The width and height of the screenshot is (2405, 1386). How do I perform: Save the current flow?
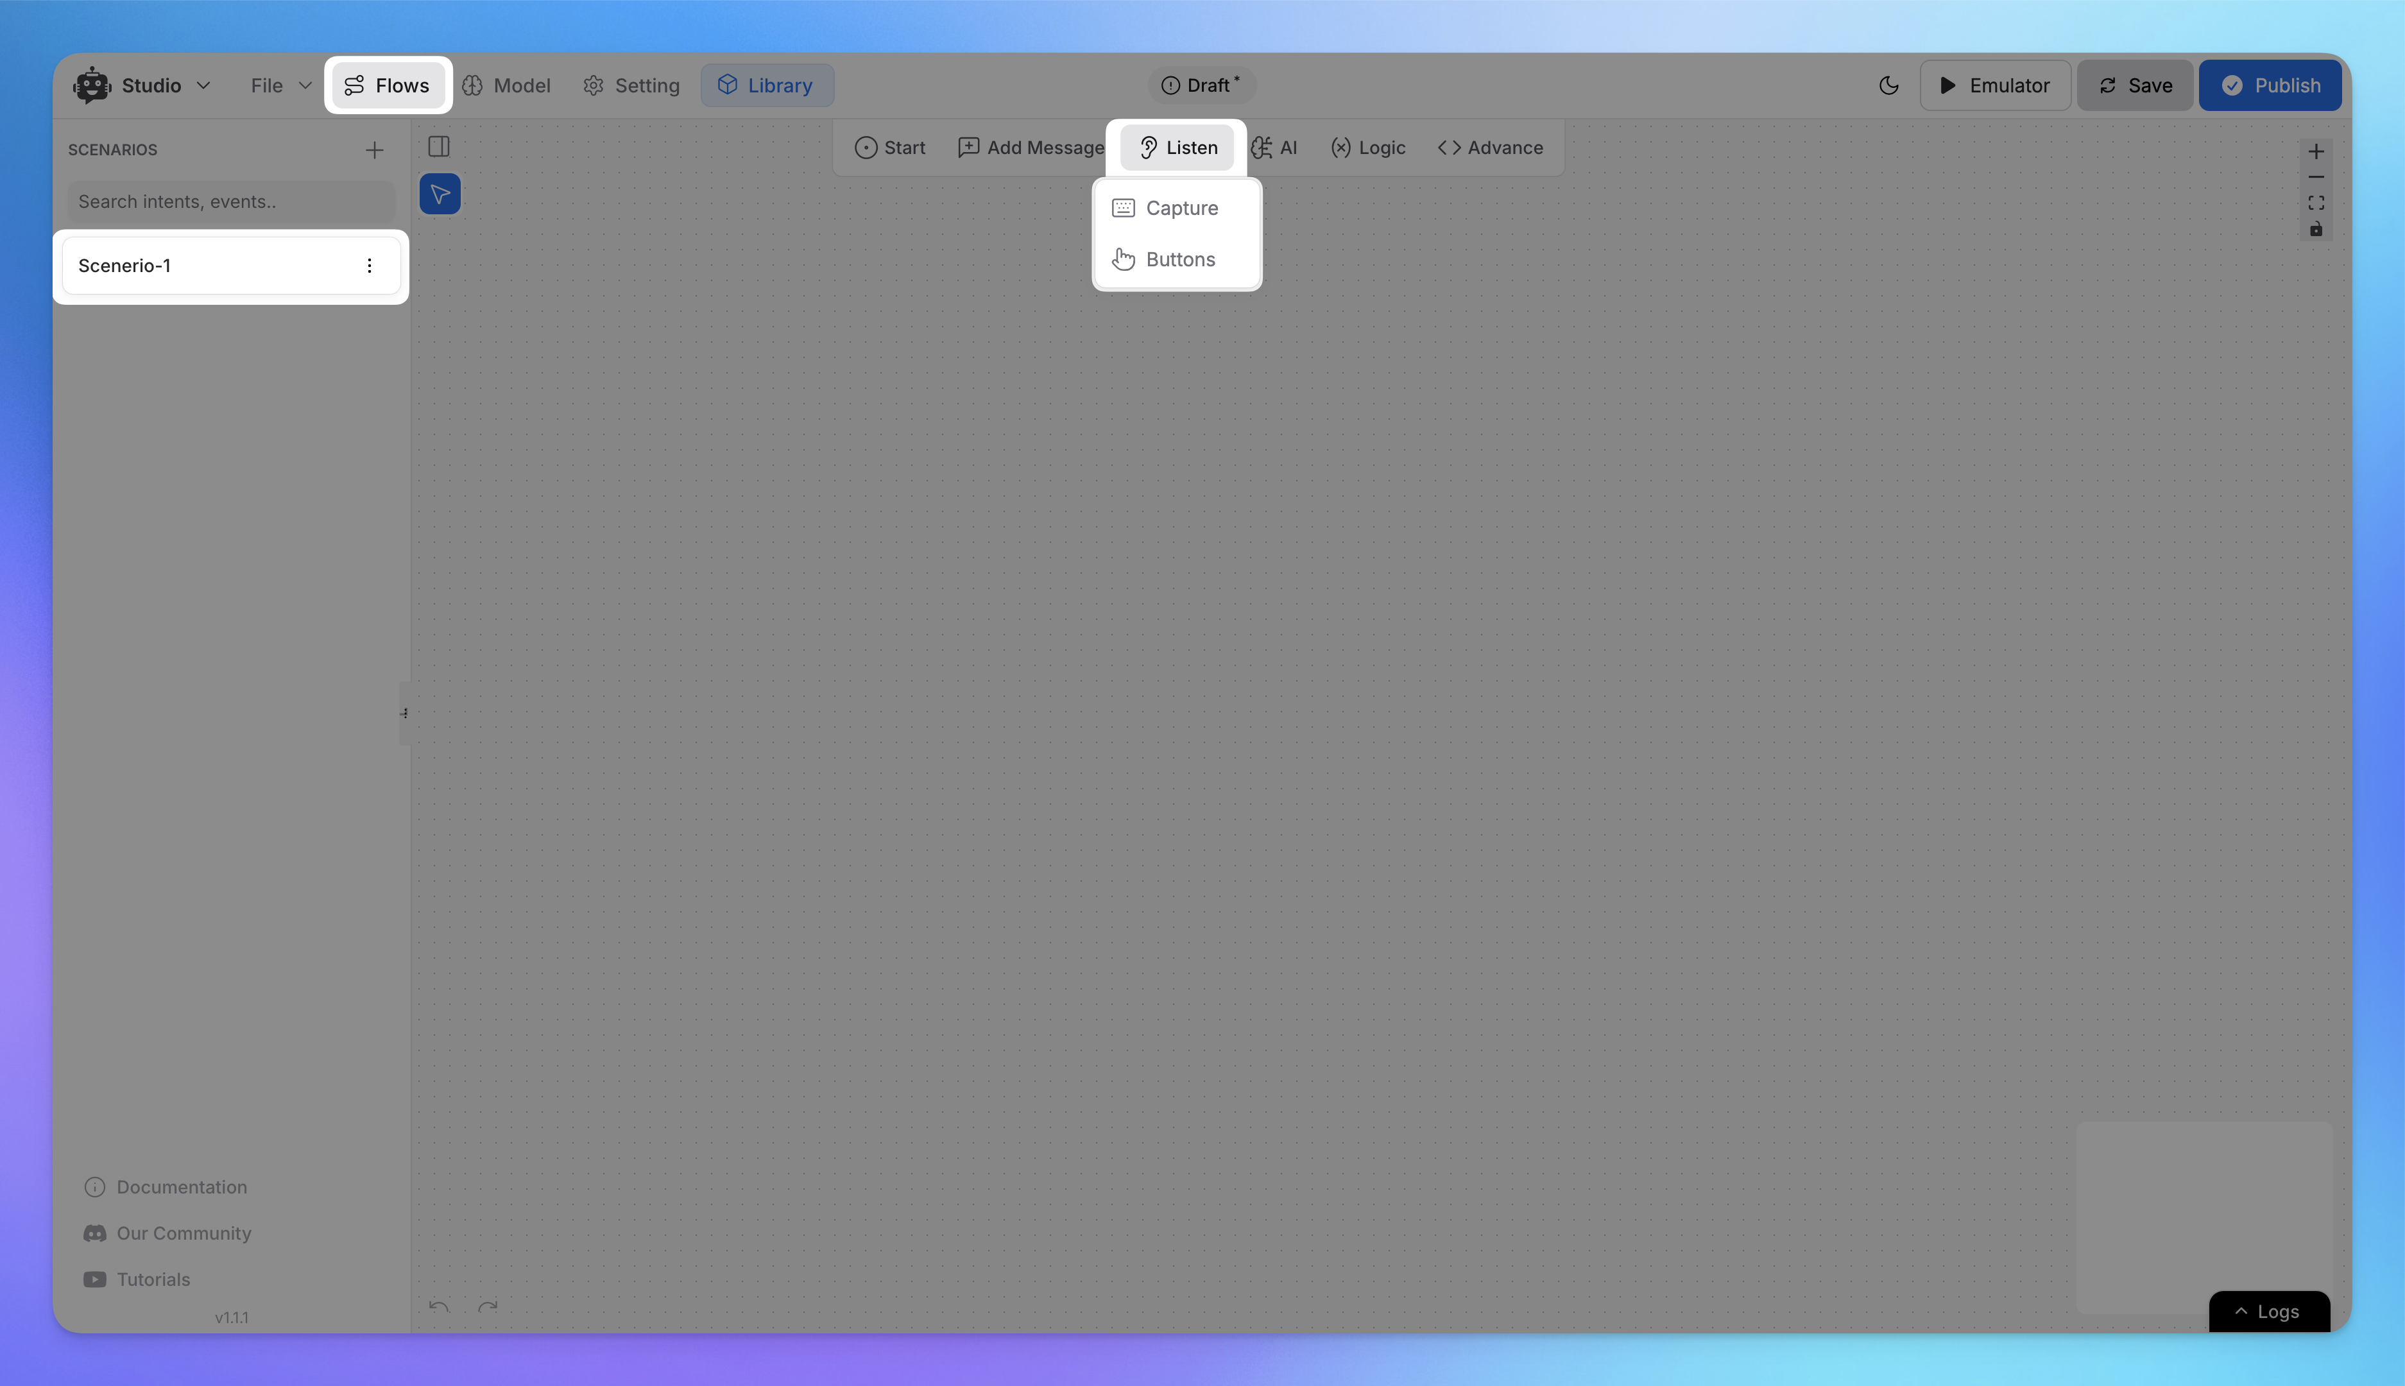(2135, 86)
